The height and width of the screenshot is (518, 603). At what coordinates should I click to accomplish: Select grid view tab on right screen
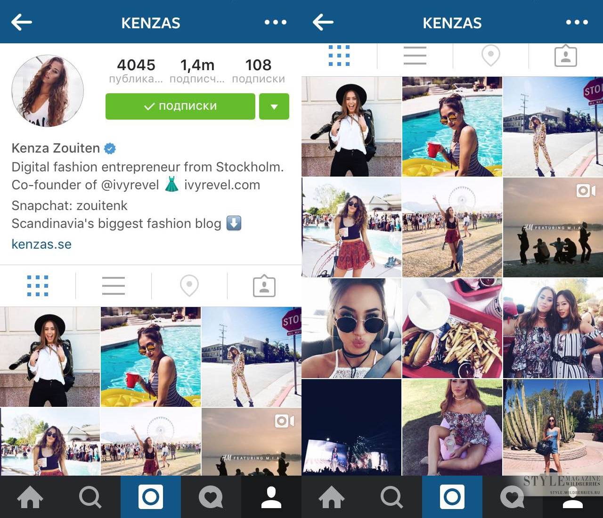pyautogui.click(x=339, y=56)
